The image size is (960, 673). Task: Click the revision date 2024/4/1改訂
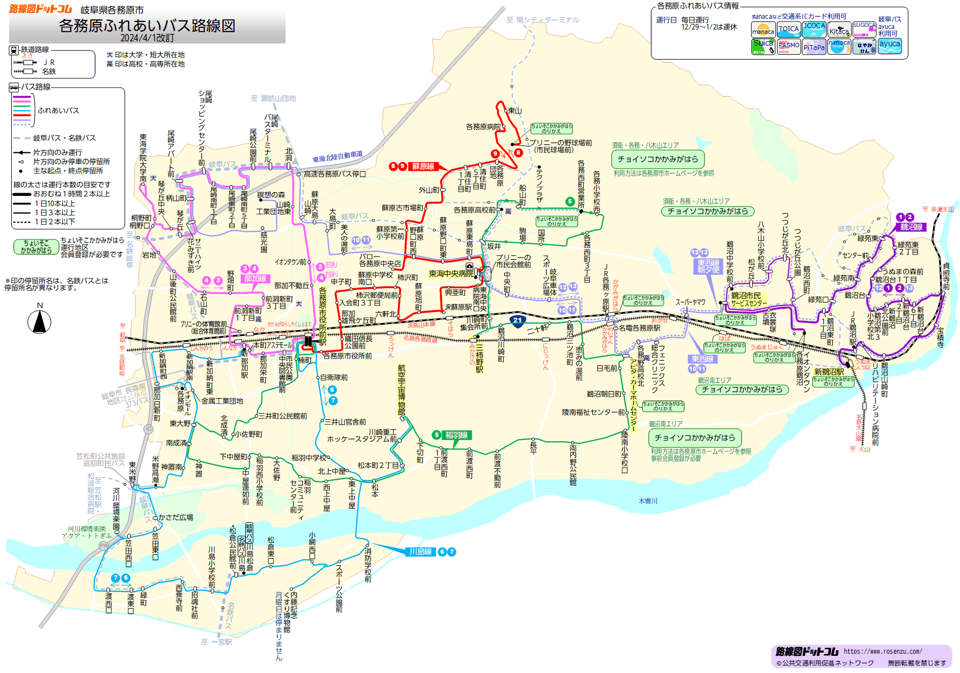[x=147, y=38]
